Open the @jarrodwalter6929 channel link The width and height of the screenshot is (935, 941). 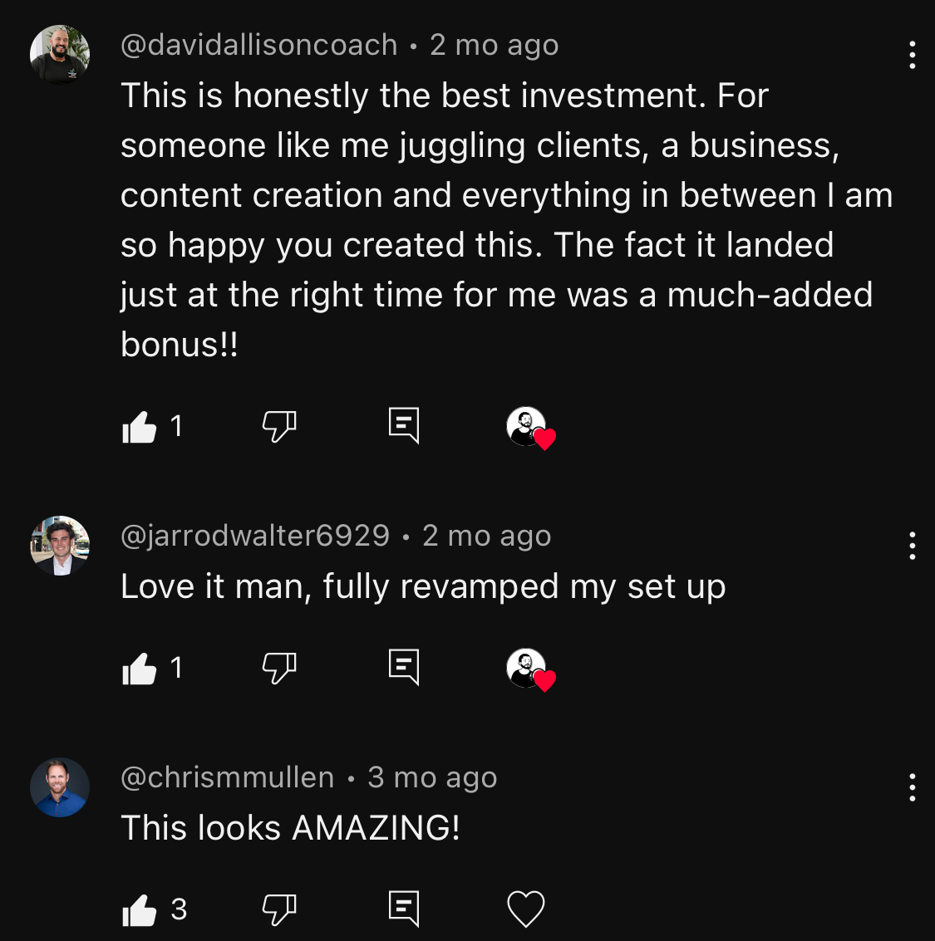[255, 536]
